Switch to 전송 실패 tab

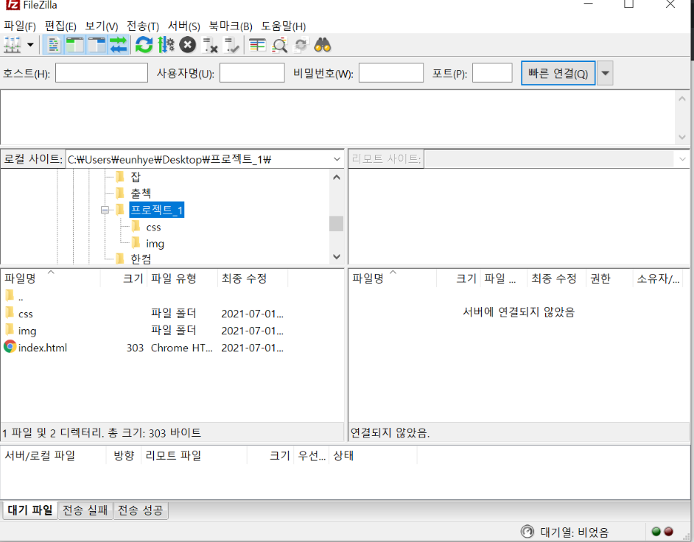point(85,510)
